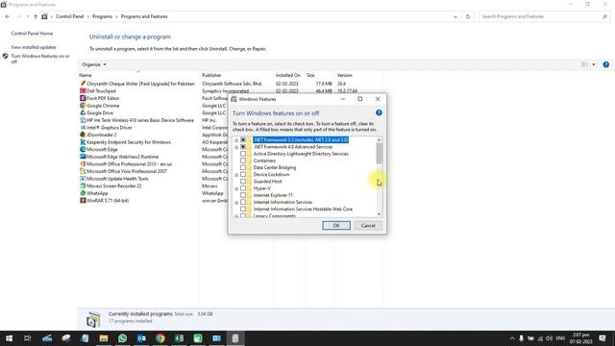Click Turn Windows features on or off link
This screenshot has width=615, height=346.
click(40, 59)
